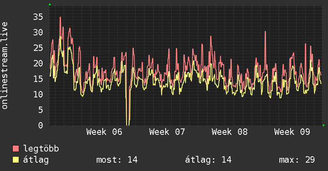Click the 35 y-axis tick label
This screenshot has width=328, height=171.
click(x=38, y=17)
